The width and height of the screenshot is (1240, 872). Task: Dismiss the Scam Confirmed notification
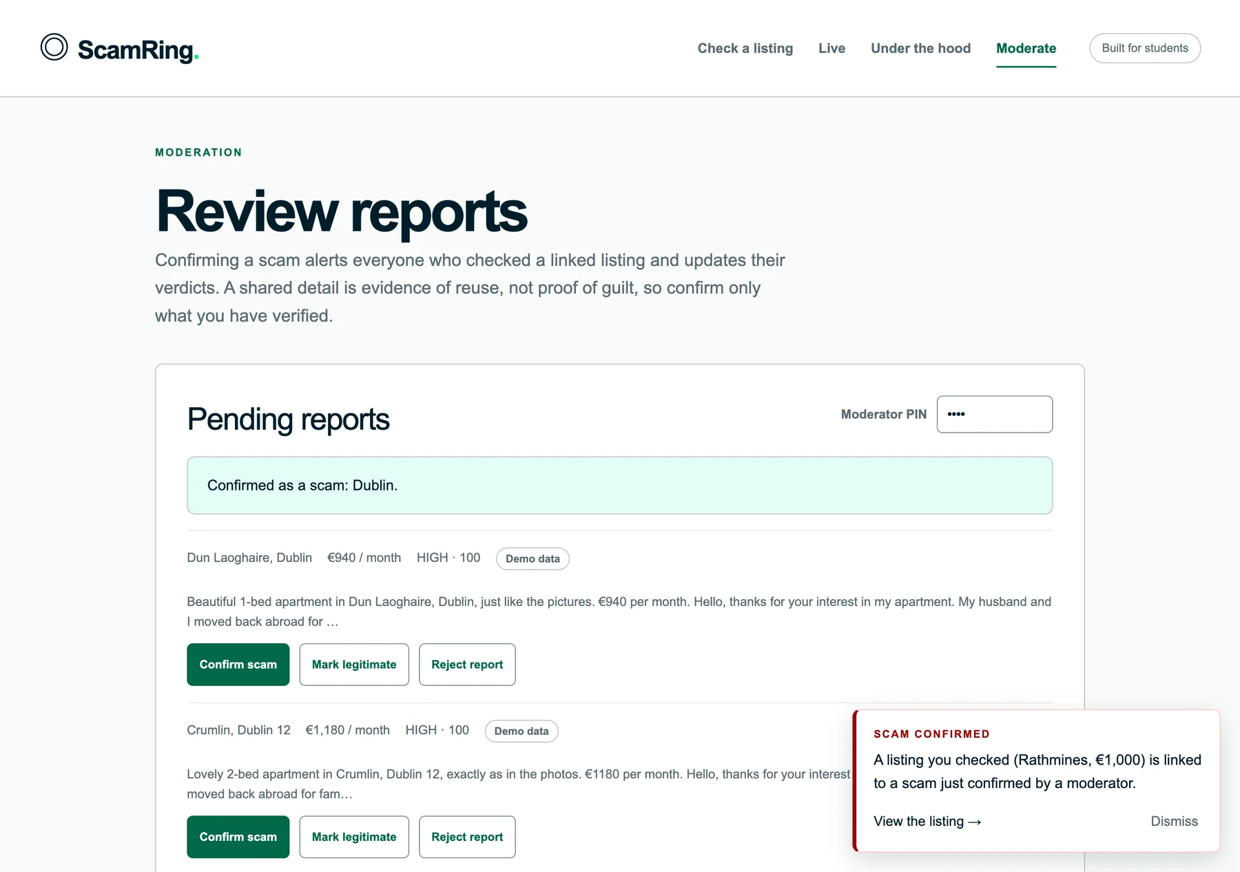[x=1174, y=821]
